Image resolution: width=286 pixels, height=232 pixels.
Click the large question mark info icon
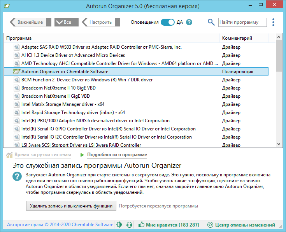[17, 176]
